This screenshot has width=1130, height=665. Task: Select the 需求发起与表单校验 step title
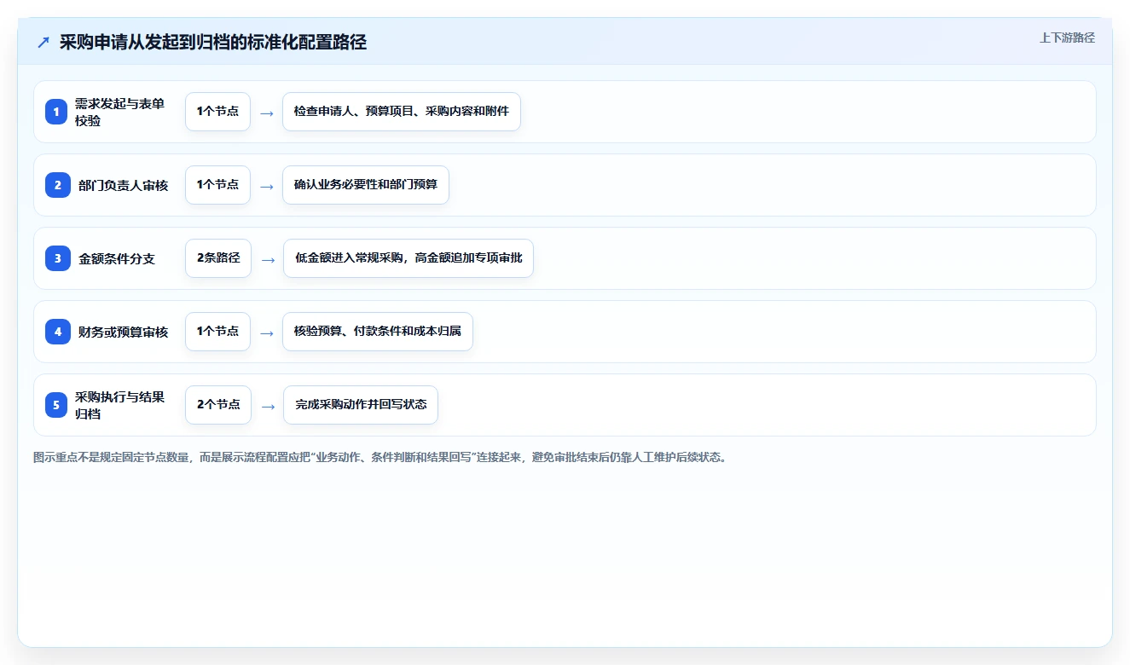(x=119, y=112)
